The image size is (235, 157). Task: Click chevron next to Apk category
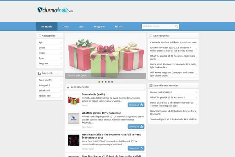point(61,42)
